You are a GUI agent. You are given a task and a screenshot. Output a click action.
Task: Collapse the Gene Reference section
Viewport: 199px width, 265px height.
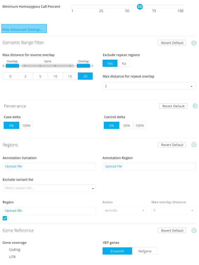click(194, 231)
